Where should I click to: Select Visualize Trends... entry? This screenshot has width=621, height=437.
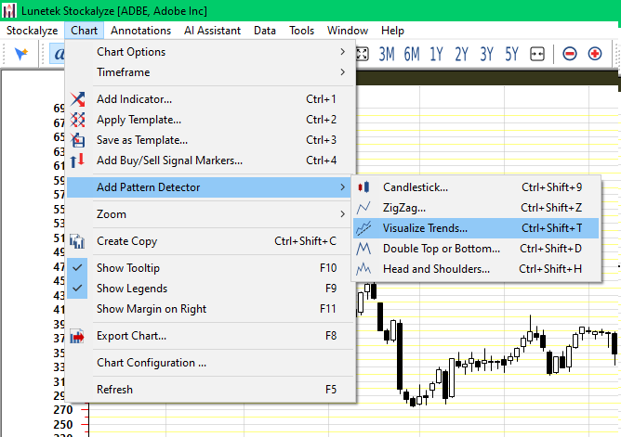point(476,228)
